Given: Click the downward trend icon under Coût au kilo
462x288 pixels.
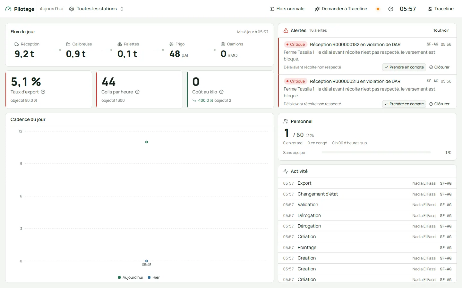Looking at the screenshot, I should [194, 100].
